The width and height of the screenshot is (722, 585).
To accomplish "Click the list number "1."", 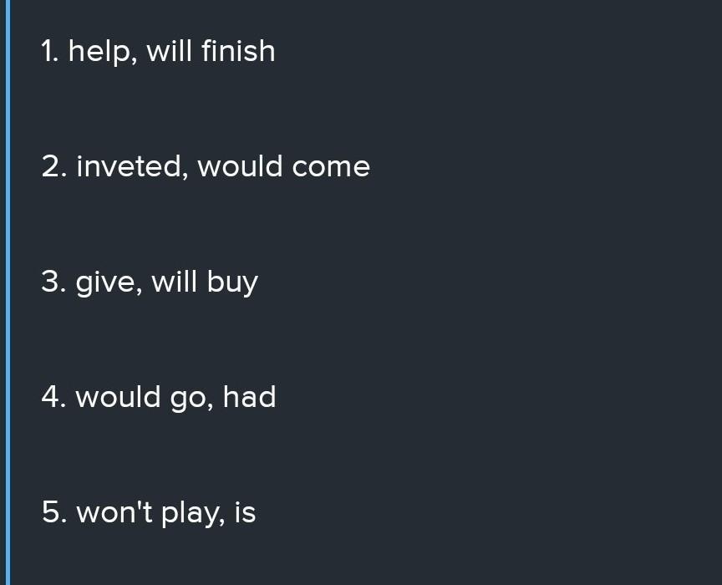I will pos(50,51).
